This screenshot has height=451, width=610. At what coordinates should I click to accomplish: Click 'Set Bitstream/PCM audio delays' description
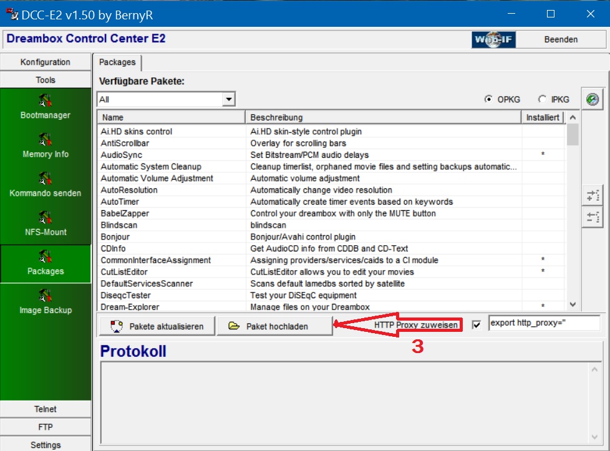click(x=309, y=155)
